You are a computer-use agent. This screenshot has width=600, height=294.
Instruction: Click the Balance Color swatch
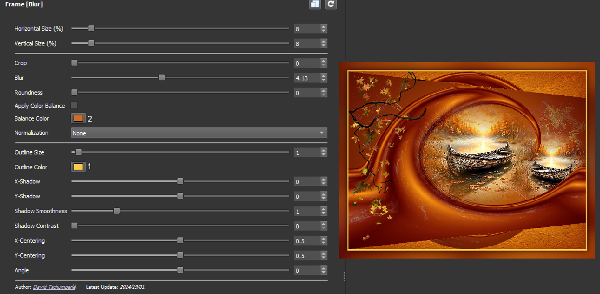coord(78,118)
